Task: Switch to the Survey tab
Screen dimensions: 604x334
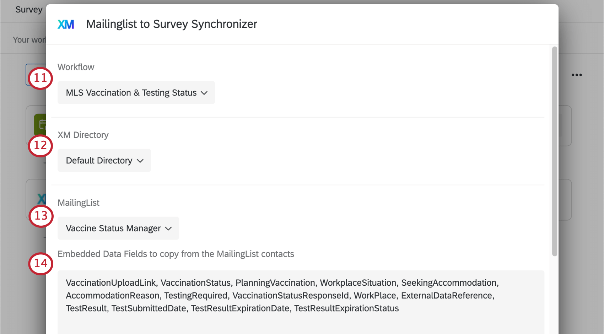Action: pos(28,10)
